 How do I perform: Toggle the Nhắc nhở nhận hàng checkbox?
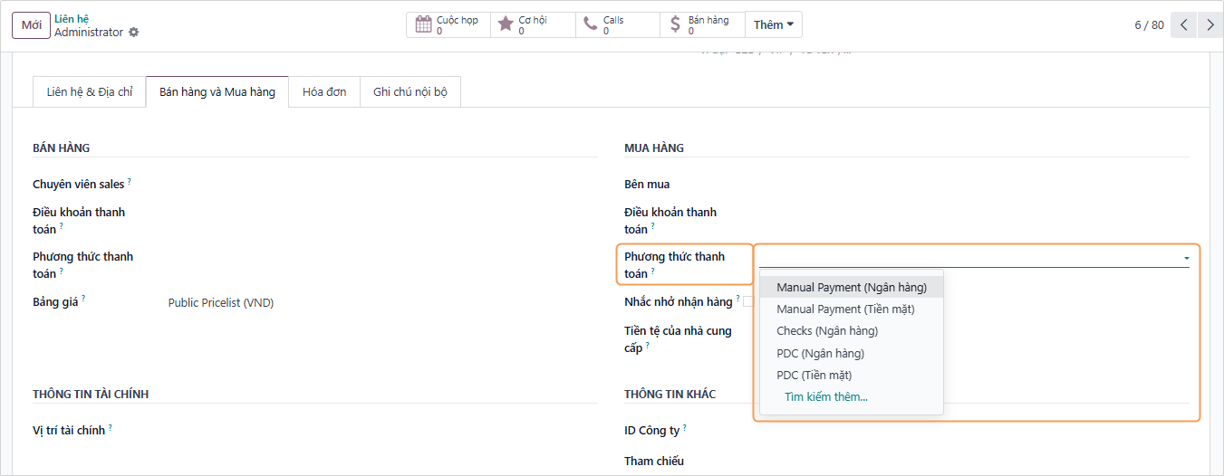pos(747,301)
